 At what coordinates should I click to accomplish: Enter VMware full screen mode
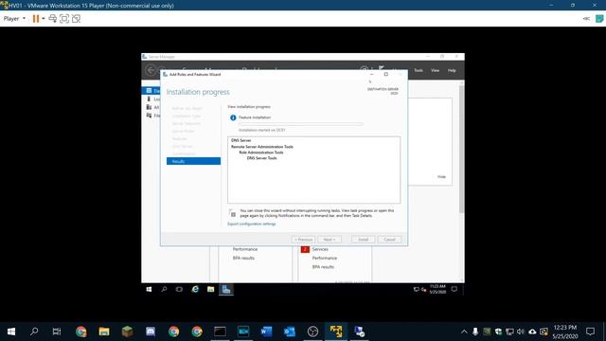tap(64, 19)
